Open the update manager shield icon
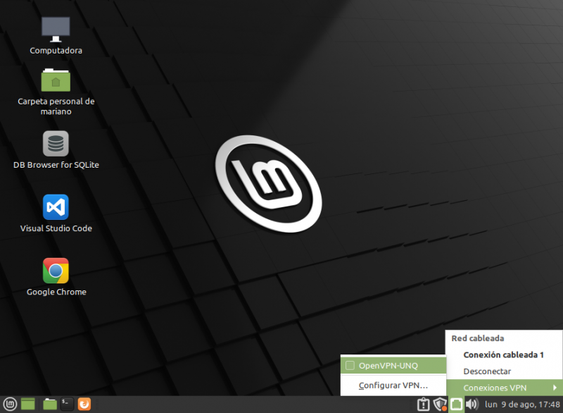 pos(440,405)
